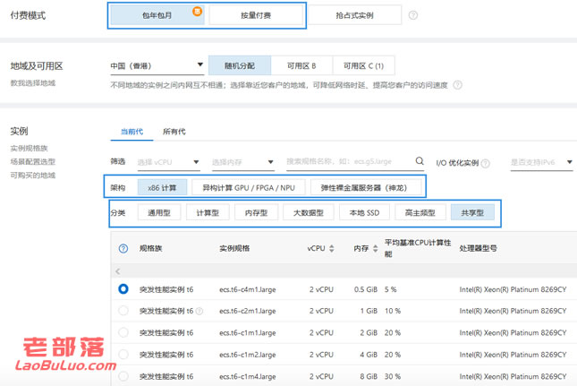Click blue help icon in table header
577x386 pixels.
coord(123,248)
